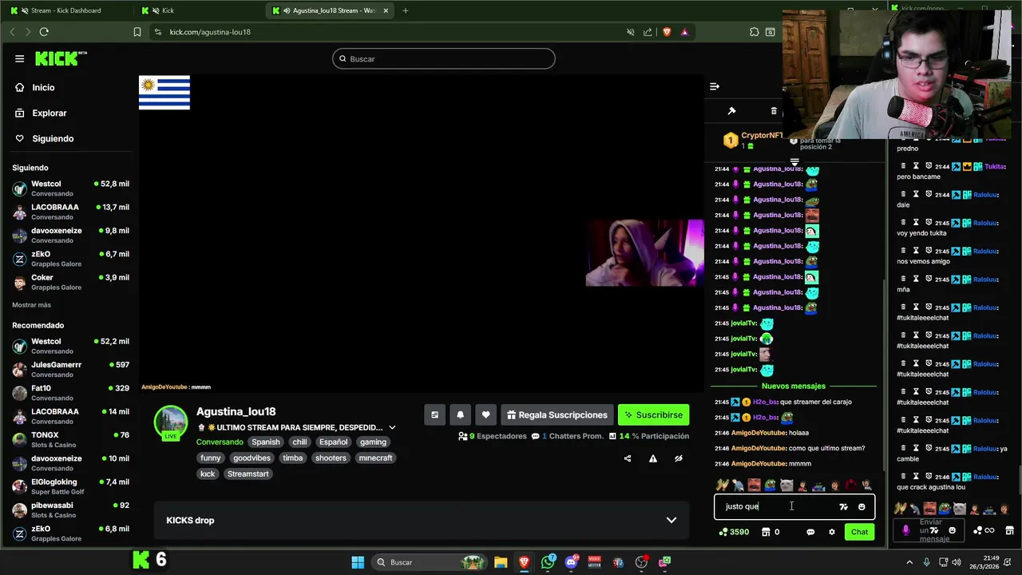The image size is (1022, 575).
Task: Open Agustina_lou18 avatar with LIVE badge
Action: 171,423
